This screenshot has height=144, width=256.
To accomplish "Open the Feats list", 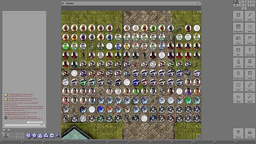I will (238, 87).
